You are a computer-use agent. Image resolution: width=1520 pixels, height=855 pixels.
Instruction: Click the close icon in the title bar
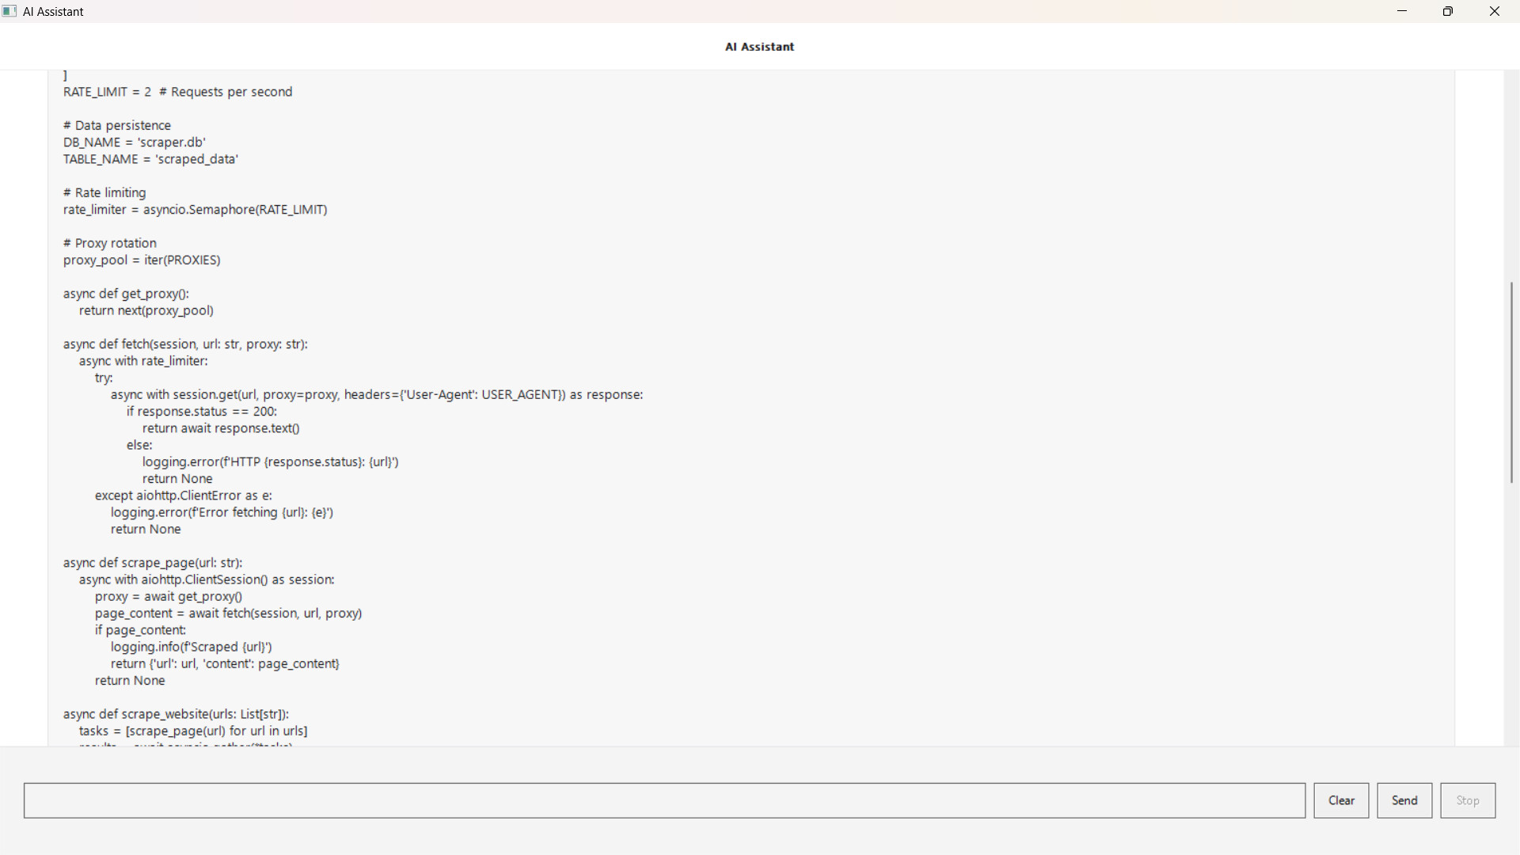[1494, 11]
